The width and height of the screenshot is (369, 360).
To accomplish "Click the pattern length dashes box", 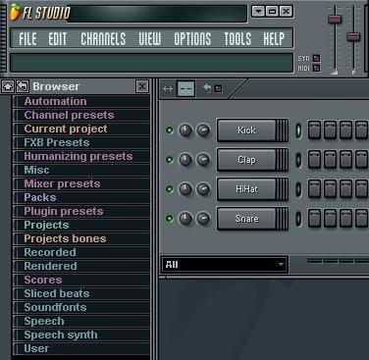I will 186,88.
